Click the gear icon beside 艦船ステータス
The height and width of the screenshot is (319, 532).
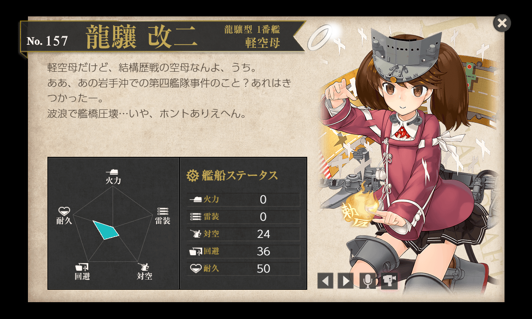(x=192, y=175)
